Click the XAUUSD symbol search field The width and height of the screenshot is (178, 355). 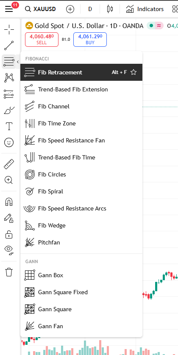pos(40,9)
